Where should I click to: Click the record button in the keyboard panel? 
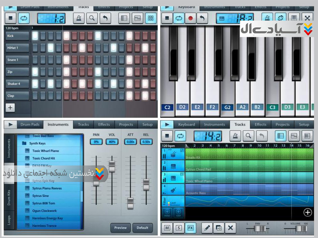coord(190,18)
